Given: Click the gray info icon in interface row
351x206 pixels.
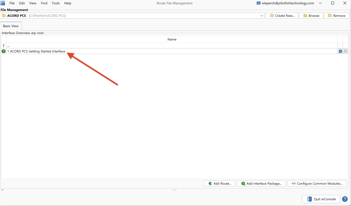Looking at the screenshot, I should [x=346, y=51].
